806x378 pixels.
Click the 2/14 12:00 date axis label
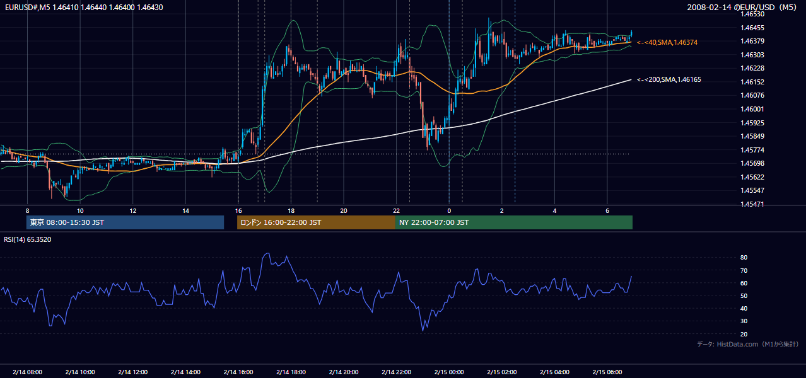[x=132, y=372]
